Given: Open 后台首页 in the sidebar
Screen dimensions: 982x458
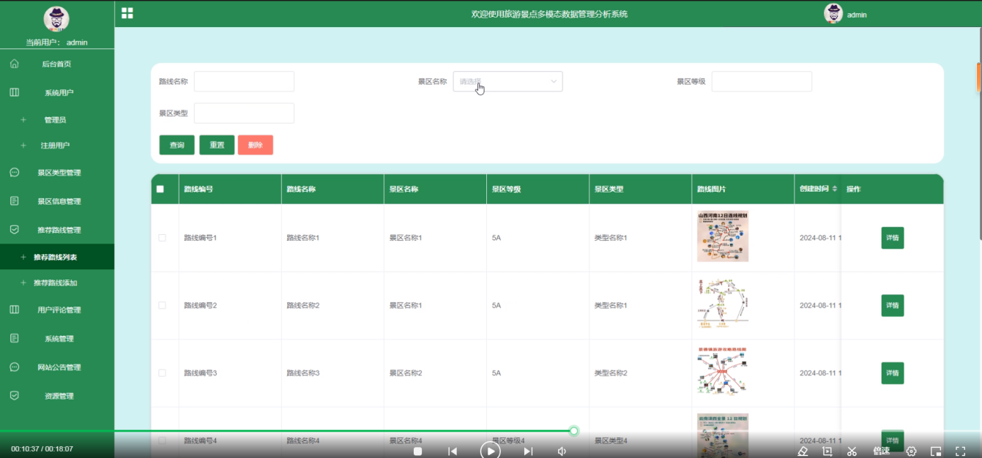Looking at the screenshot, I should point(56,64).
